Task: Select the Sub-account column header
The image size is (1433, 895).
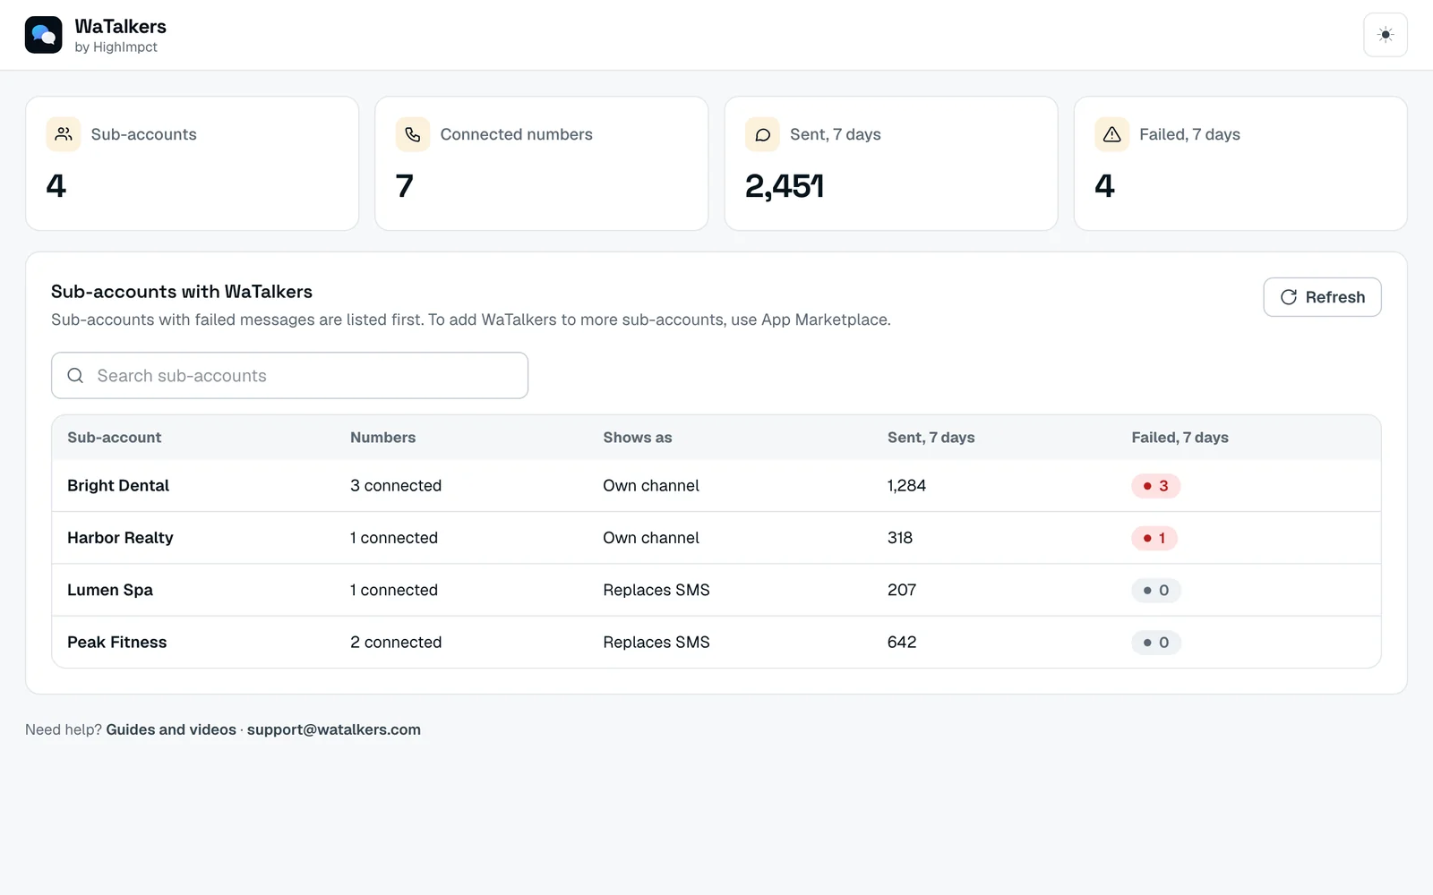Action: click(115, 438)
